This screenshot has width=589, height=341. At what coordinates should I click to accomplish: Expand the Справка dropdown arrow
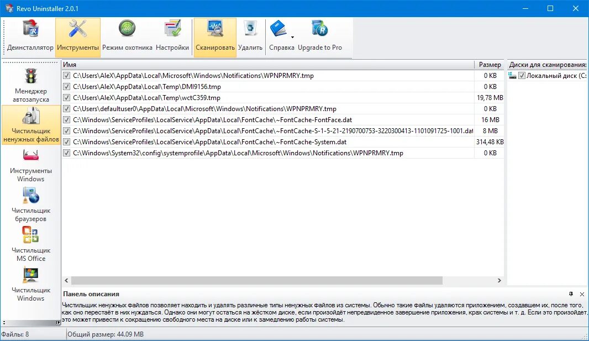coord(292,37)
